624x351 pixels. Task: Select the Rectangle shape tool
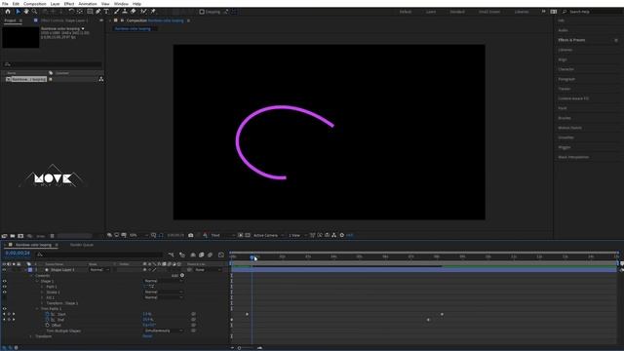90,12
